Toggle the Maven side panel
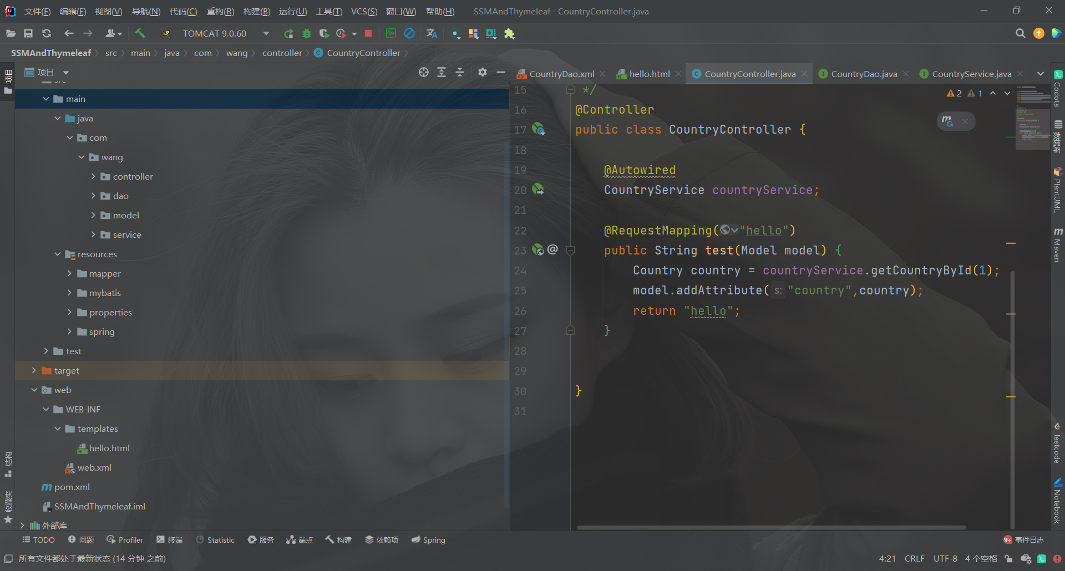The width and height of the screenshot is (1065, 571). pyautogui.click(x=1057, y=244)
